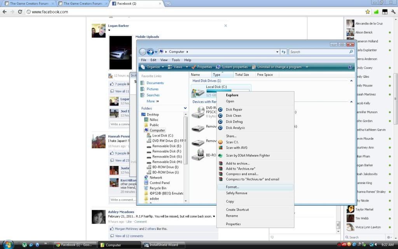Click Ashley Meadows profile name link
Screen dimensions: 398x249
tap(121, 212)
